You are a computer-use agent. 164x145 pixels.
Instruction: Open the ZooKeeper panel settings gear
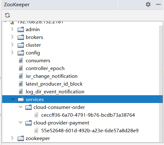(148, 5)
